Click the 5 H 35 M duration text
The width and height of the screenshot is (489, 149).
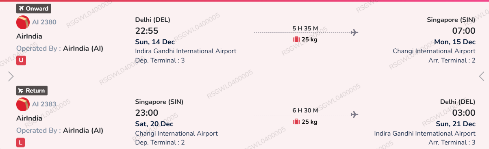click(305, 28)
